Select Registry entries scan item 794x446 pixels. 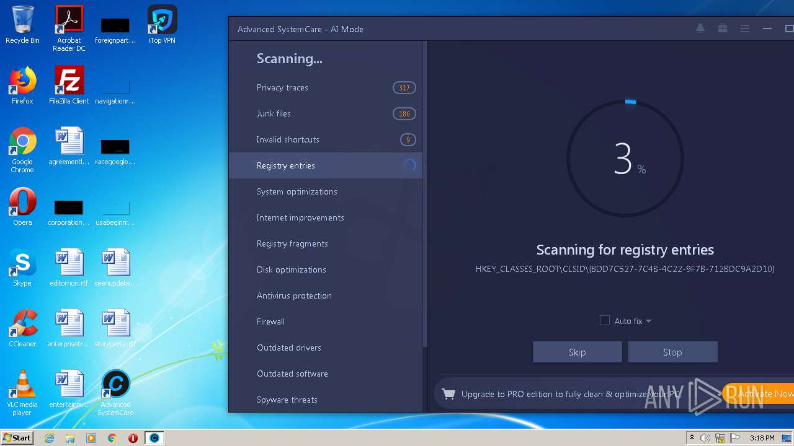click(326, 165)
